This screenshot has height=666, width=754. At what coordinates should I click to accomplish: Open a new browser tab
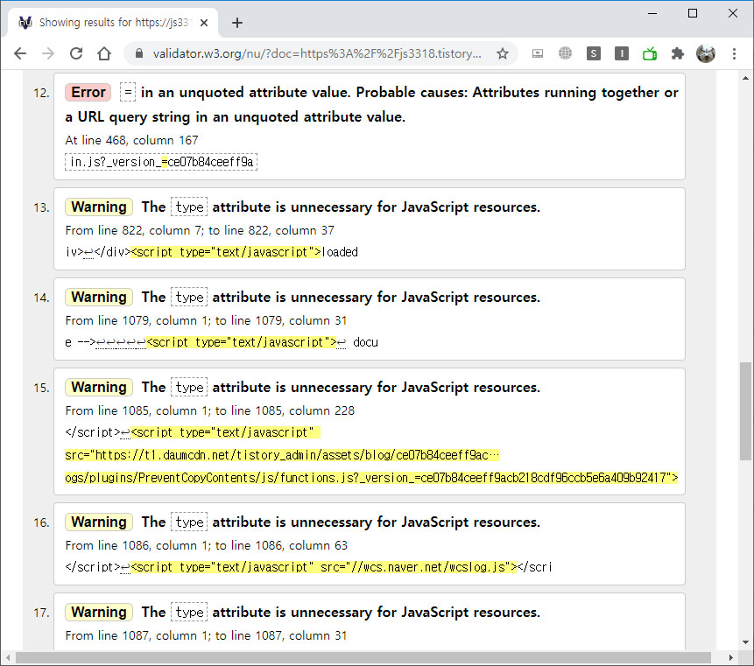237,23
